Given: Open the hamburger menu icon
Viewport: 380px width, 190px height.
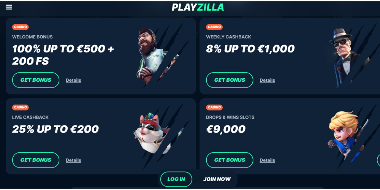Looking at the screenshot, I should coord(9,7).
